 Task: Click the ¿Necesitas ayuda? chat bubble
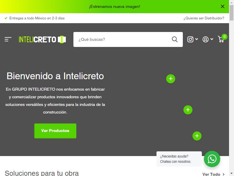coord(179,159)
